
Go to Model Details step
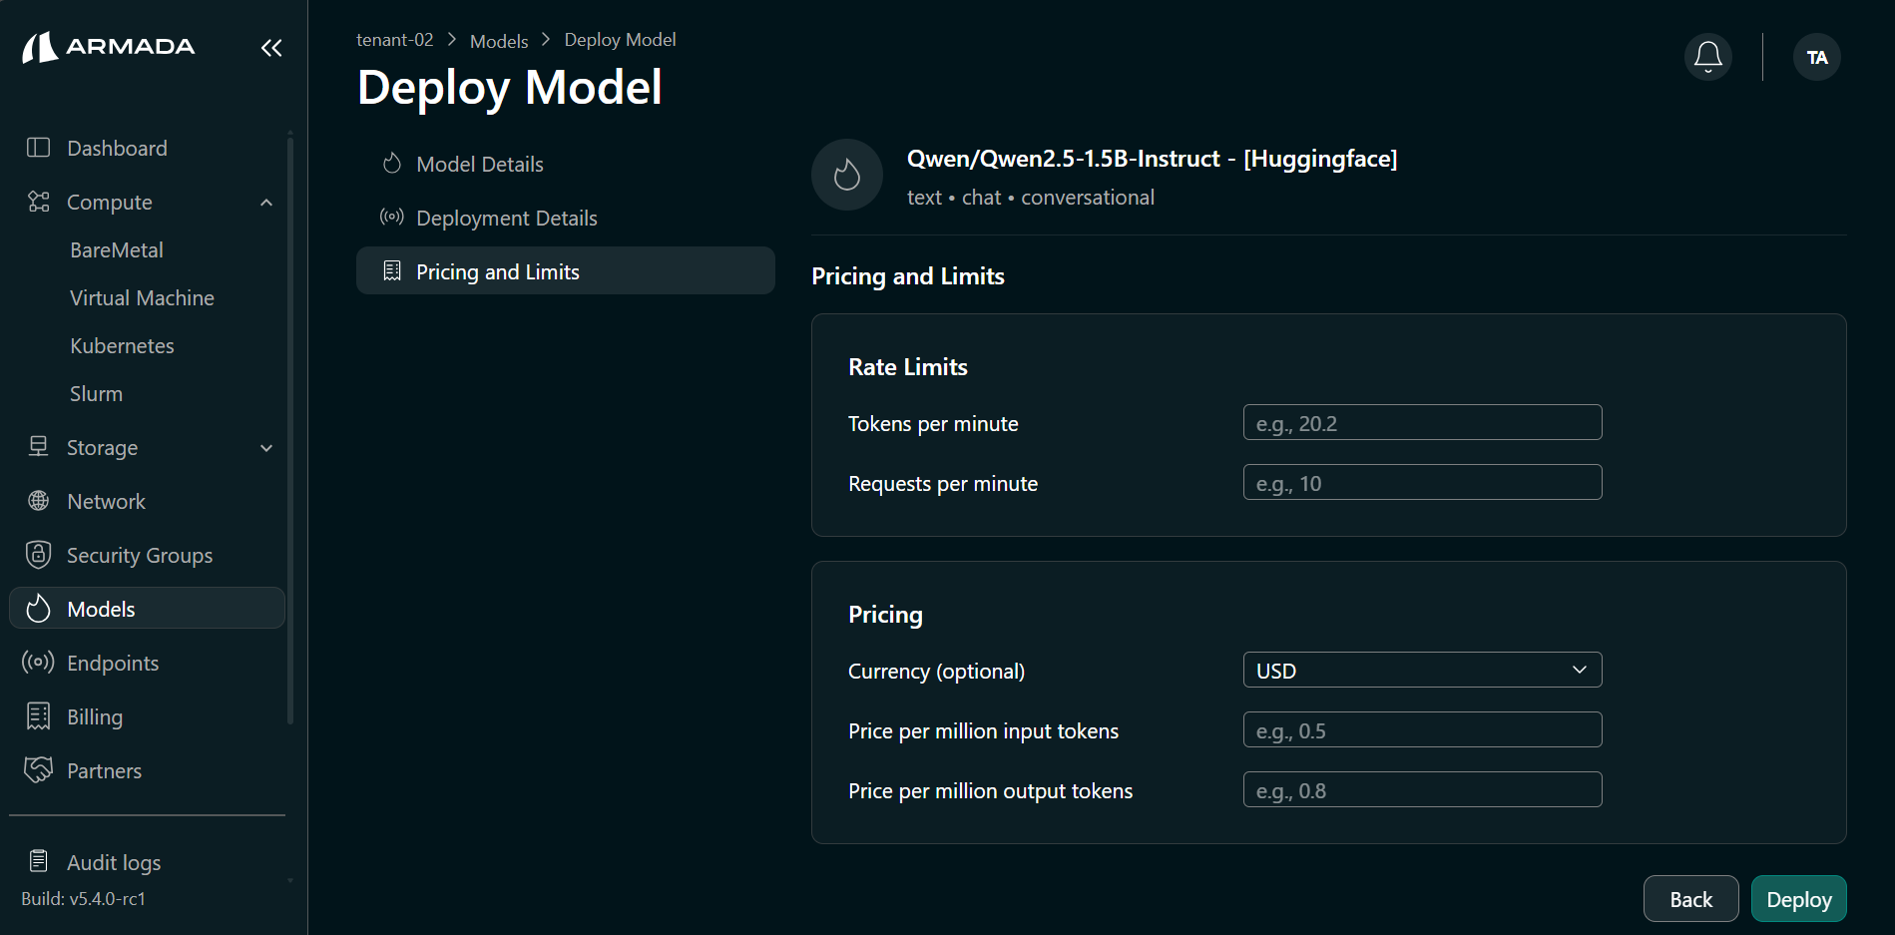pyautogui.click(x=566, y=164)
